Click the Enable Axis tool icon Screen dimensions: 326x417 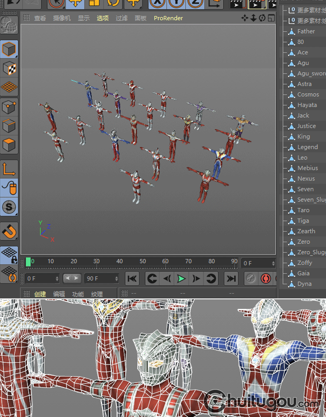pyautogui.click(x=9, y=169)
